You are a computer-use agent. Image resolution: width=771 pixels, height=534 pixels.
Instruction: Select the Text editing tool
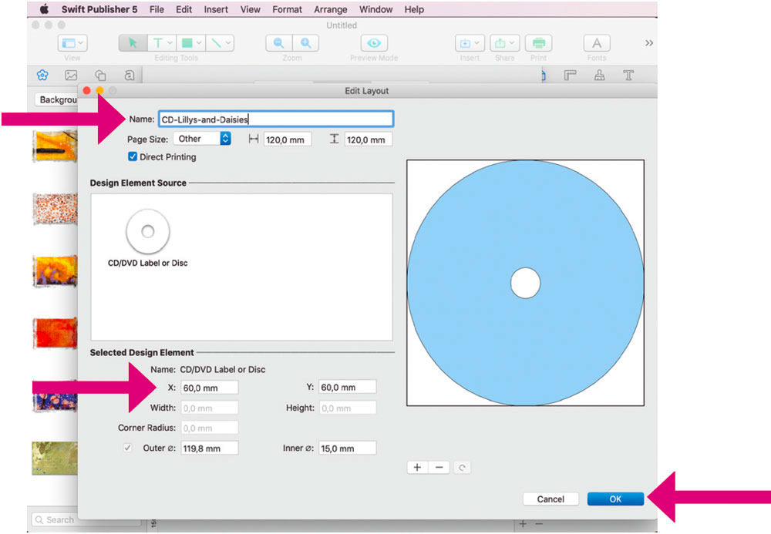pos(157,43)
